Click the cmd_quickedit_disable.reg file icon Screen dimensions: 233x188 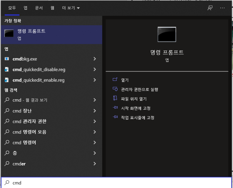[x=7, y=69]
